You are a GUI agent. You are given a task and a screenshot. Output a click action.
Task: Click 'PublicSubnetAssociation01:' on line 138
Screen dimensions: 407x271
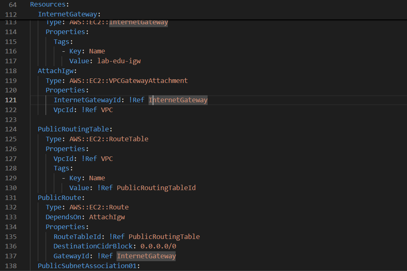tap(89, 266)
